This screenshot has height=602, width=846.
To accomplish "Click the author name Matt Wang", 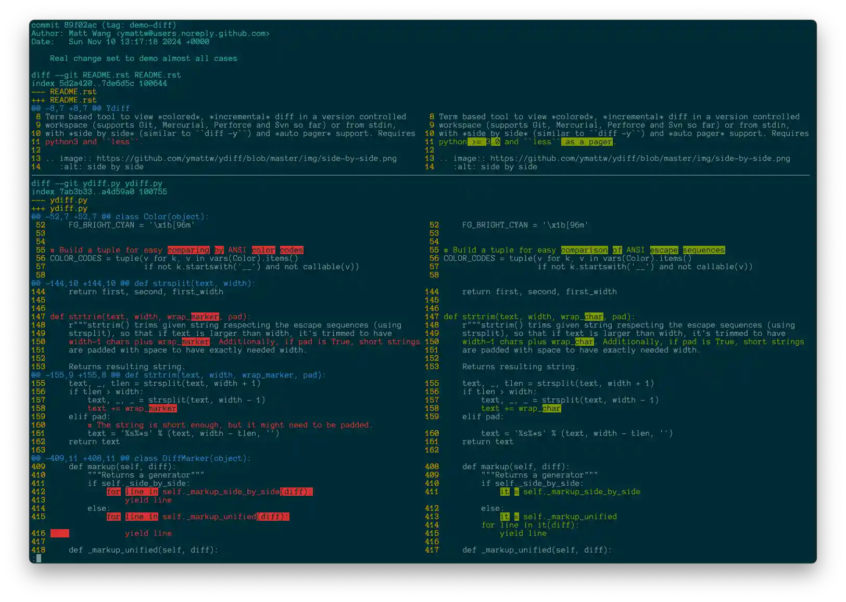I will [90, 33].
